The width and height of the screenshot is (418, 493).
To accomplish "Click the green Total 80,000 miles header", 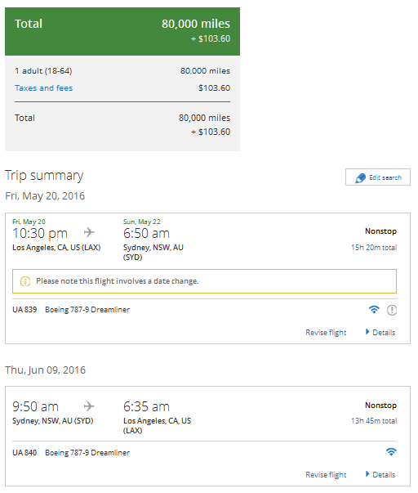I will (122, 31).
